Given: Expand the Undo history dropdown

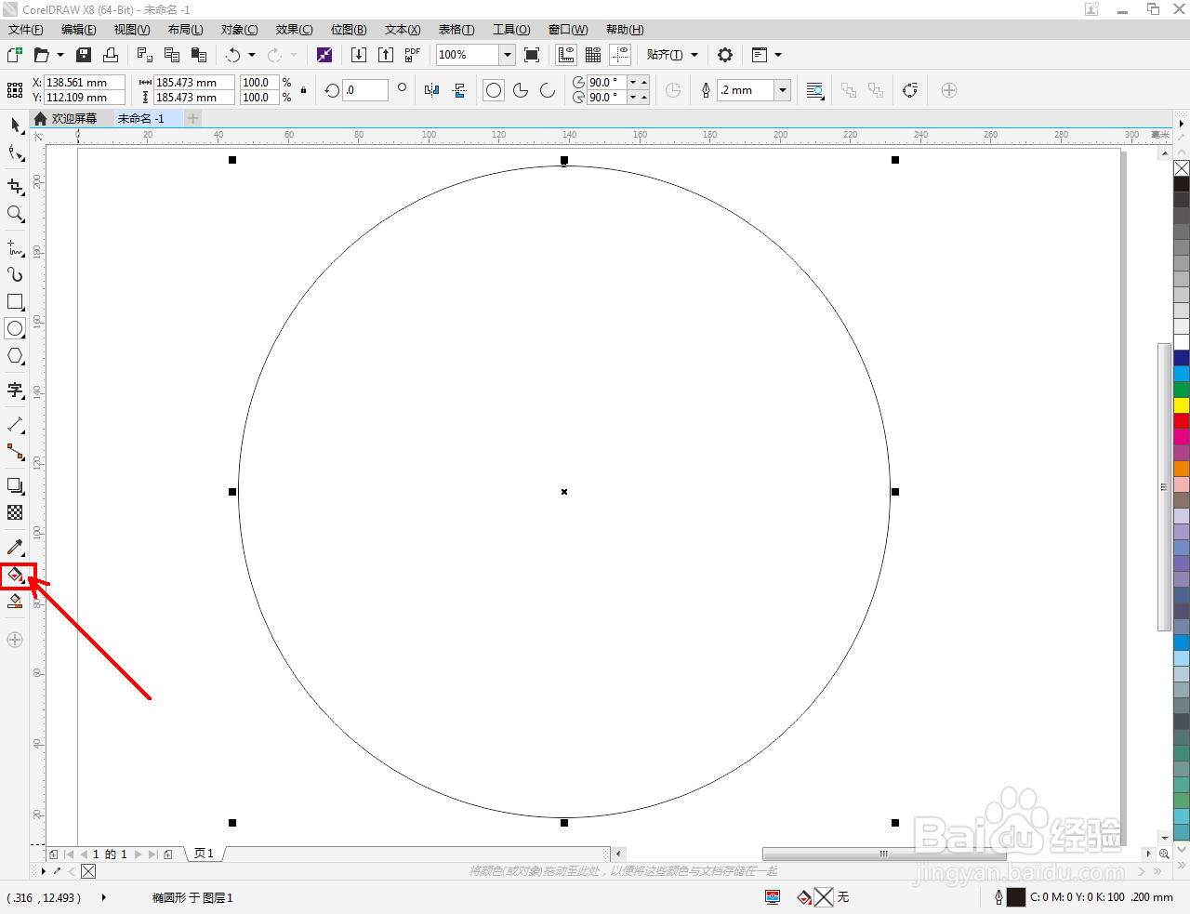Looking at the screenshot, I should tap(252, 55).
